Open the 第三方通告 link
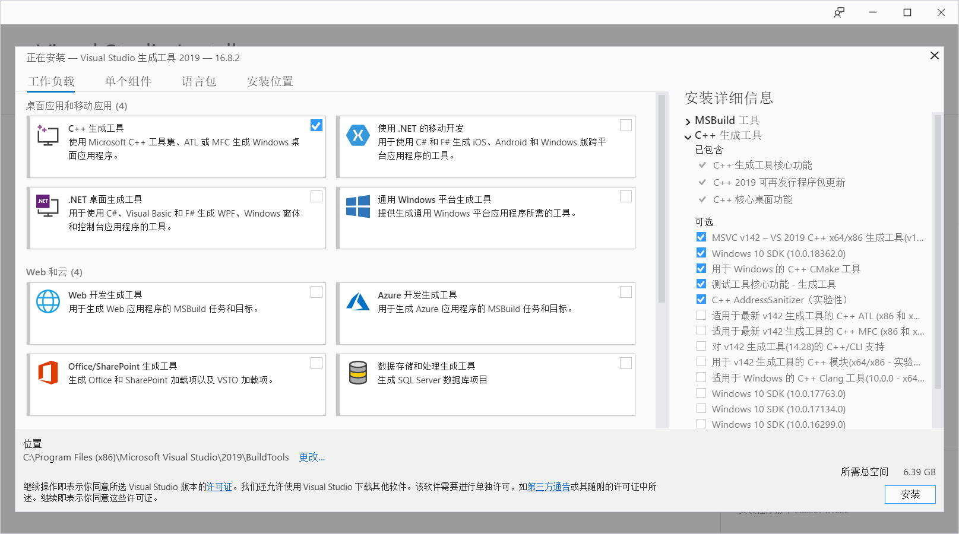This screenshot has width=959, height=534. (549, 487)
